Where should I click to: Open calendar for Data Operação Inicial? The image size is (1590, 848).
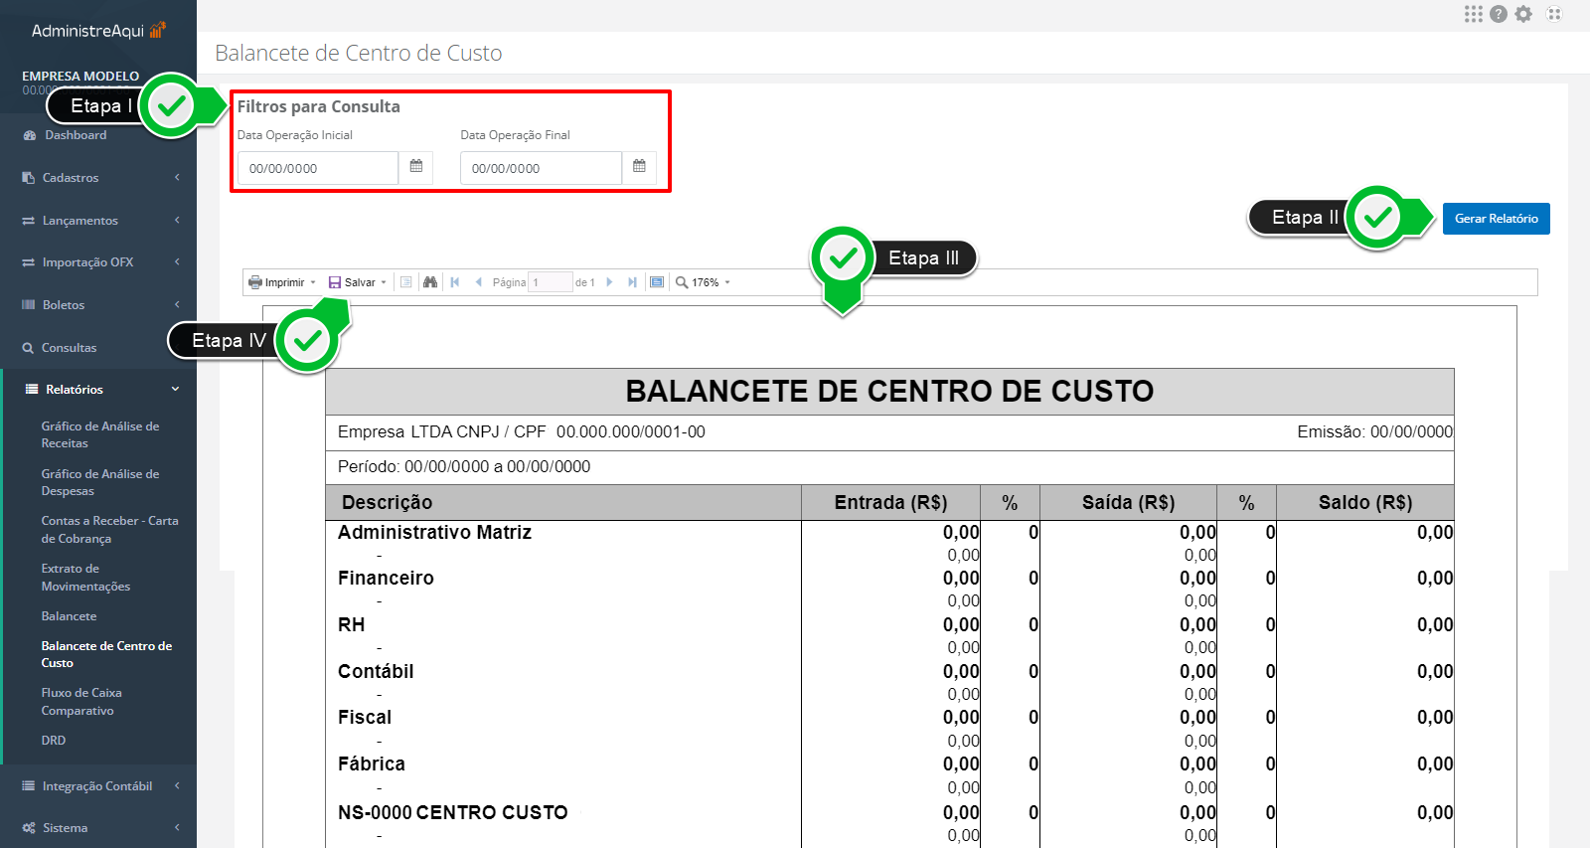[416, 167]
